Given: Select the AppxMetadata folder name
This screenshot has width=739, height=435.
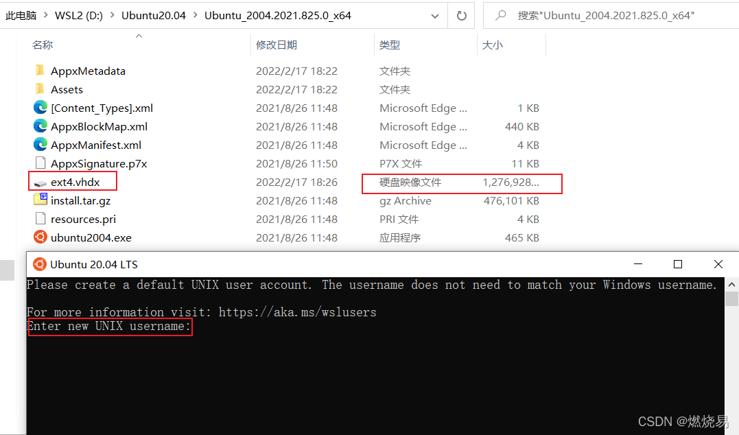Looking at the screenshot, I should click(88, 71).
